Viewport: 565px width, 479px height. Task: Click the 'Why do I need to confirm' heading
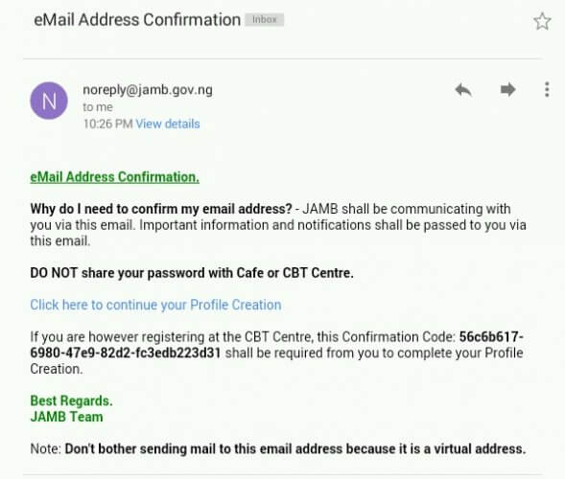tap(161, 209)
